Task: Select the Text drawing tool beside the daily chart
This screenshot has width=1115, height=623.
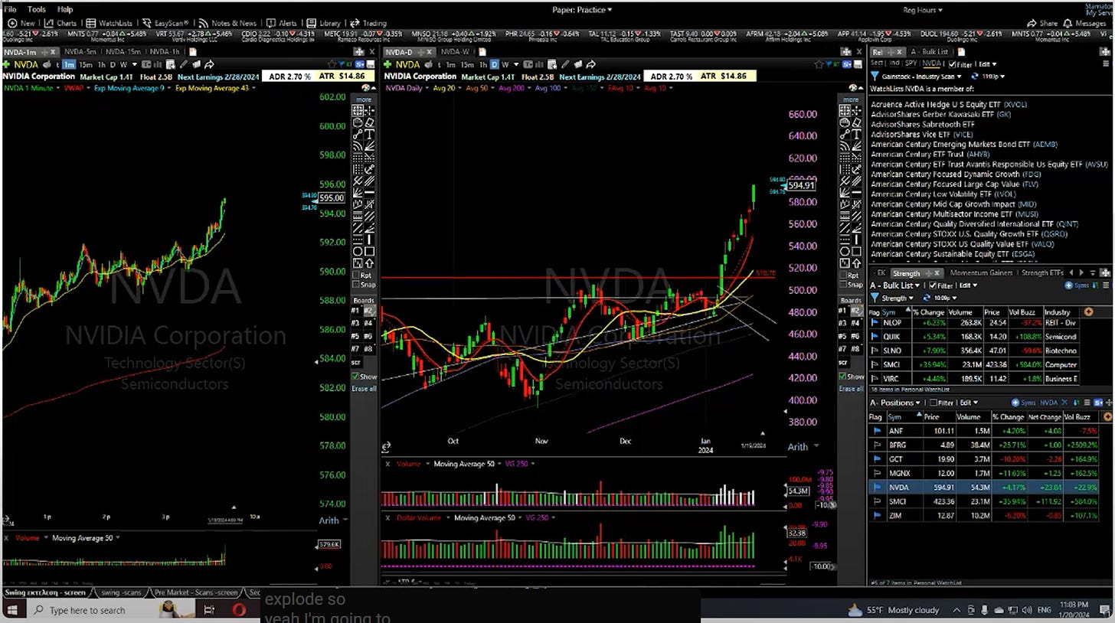Action: pos(856,133)
